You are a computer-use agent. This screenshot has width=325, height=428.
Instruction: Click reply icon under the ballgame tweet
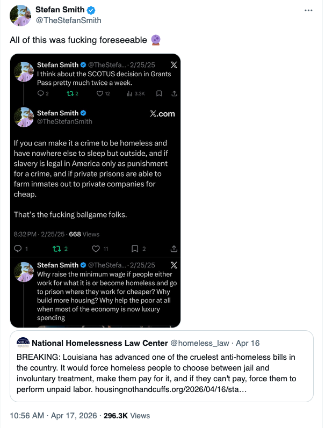click(x=17, y=249)
